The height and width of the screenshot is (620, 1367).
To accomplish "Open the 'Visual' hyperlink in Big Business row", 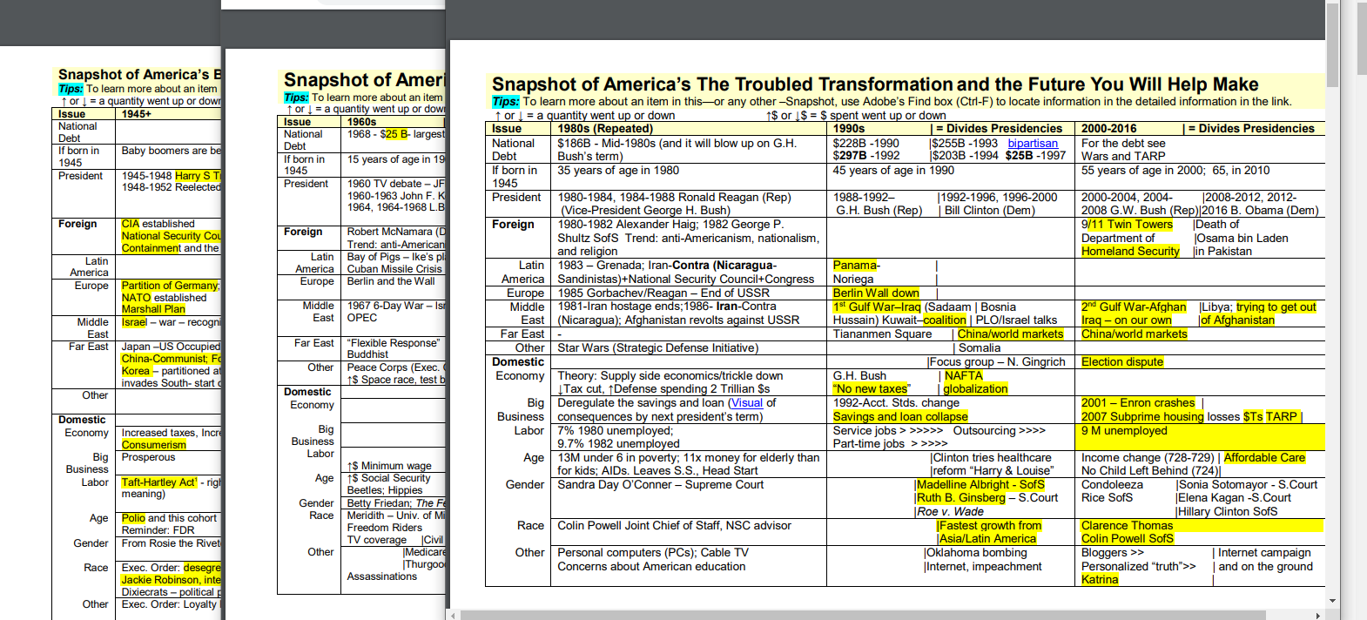I will [x=746, y=402].
